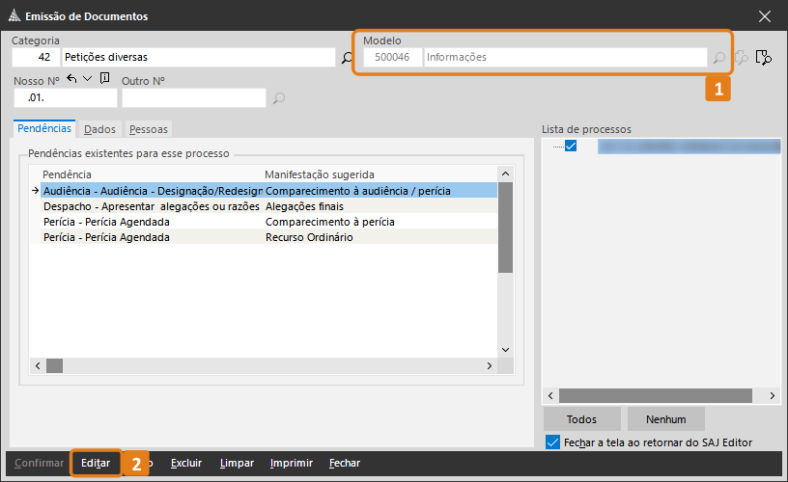The image size is (788, 482).
Task: Toggle the process checkbox in Lista de processos
Action: [x=571, y=147]
